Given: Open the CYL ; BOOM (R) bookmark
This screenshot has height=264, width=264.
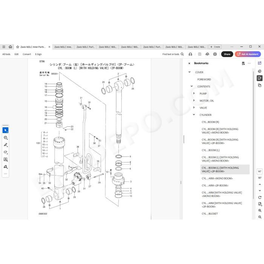Looking at the screenshot, I should 210,122.
